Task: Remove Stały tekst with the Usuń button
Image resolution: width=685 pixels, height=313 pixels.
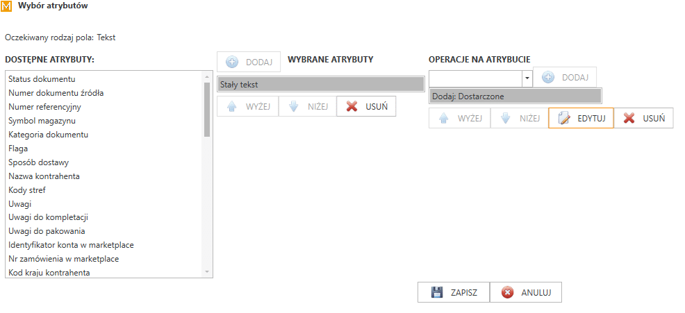Action: point(366,106)
